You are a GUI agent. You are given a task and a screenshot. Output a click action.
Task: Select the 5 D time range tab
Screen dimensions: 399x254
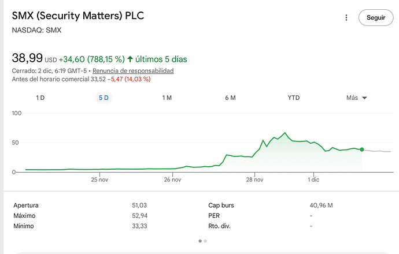click(x=104, y=98)
